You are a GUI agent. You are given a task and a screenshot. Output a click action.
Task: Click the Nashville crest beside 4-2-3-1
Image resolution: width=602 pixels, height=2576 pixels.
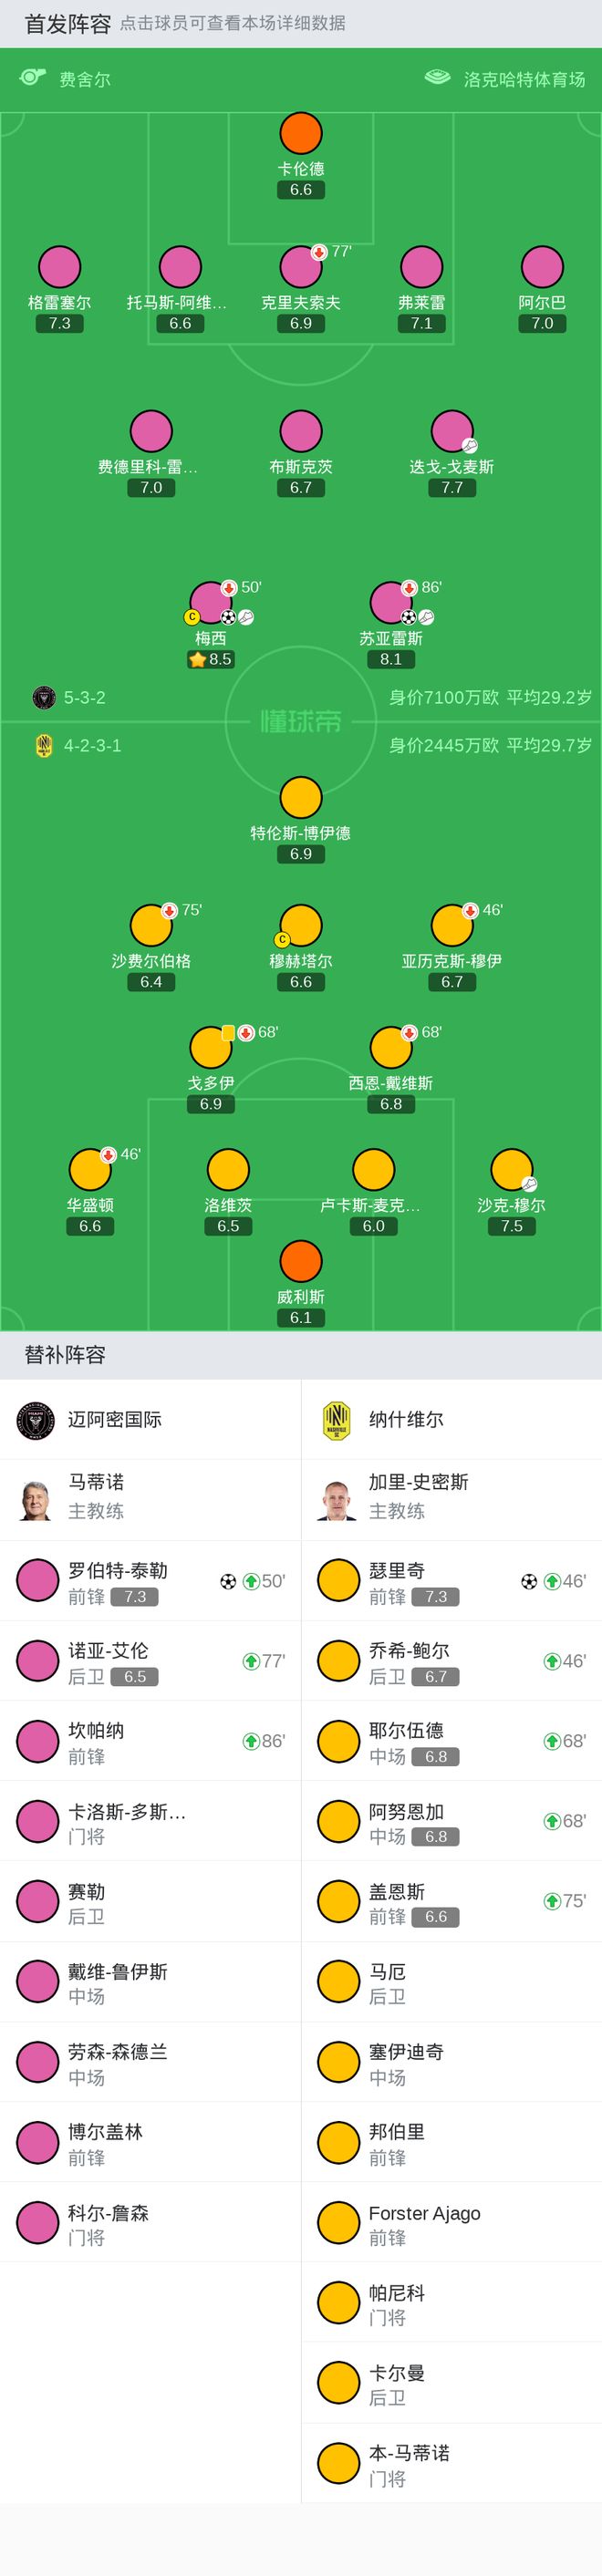pyautogui.click(x=43, y=745)
